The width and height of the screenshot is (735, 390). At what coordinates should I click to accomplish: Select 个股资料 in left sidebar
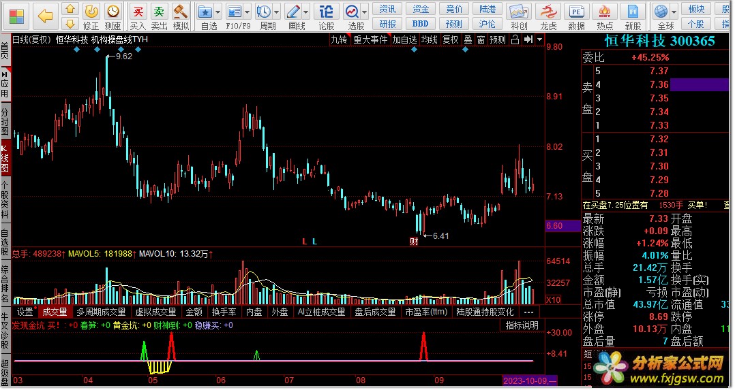click(x=5, y=199)
